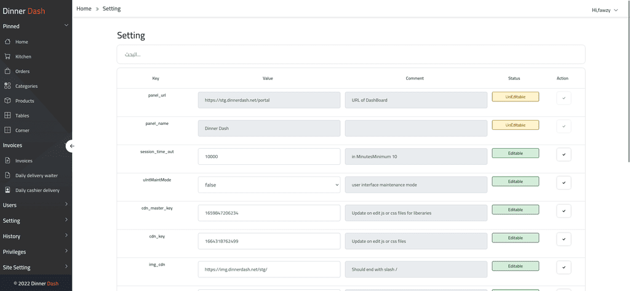This screenshot has height=291, width=630.
Task: Click the Comment column header
Action: (415, 78)
